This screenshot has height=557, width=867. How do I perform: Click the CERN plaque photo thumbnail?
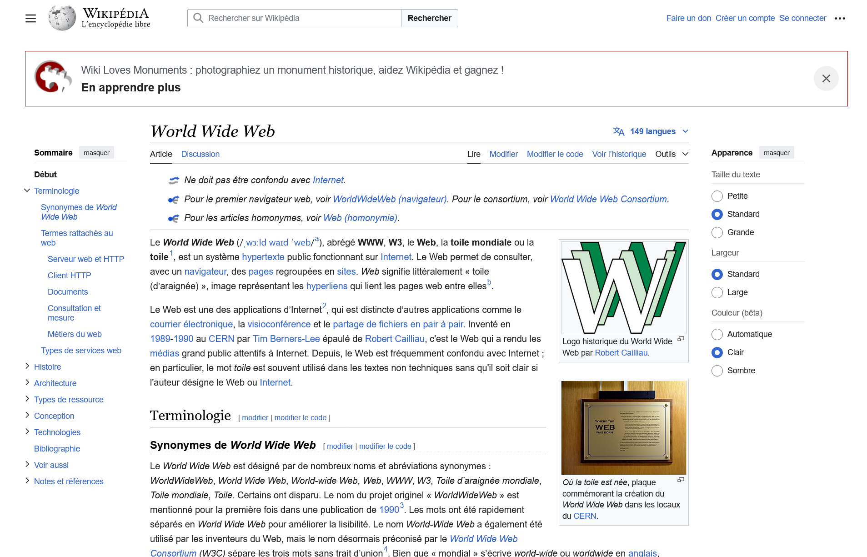coord(623,427)
